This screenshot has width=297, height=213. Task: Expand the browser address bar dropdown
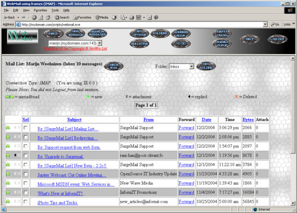click(265, 24)
